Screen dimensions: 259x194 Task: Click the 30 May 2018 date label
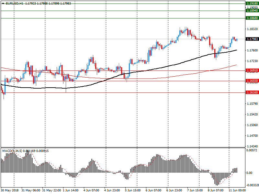click(x=10, y=190)
